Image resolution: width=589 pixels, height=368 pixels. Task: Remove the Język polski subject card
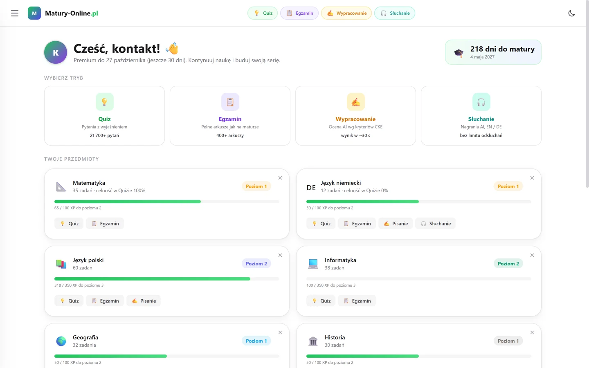(x=280, y=255)
